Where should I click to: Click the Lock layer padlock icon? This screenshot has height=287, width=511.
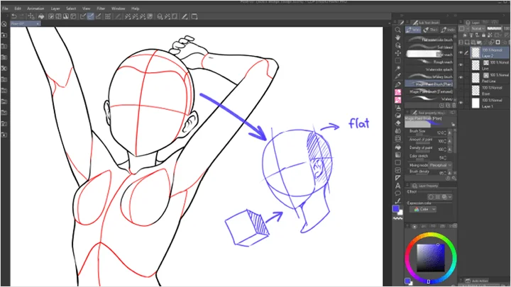click(x=483, y=35)
